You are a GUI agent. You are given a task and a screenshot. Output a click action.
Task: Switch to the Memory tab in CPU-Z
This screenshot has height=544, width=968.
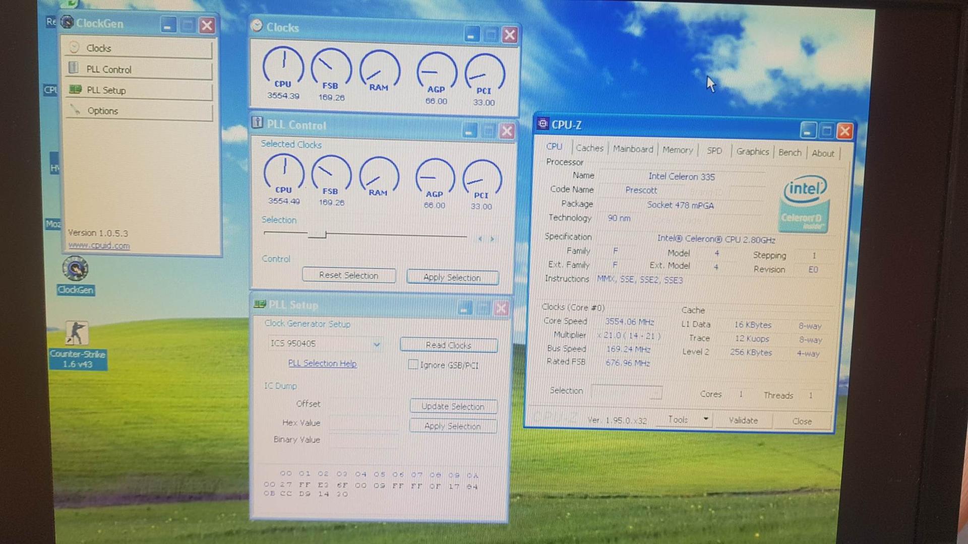coord(678,150)
